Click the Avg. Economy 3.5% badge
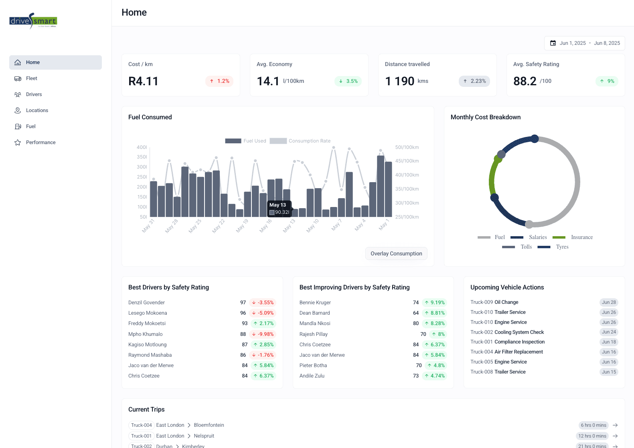 click(348, 81)
